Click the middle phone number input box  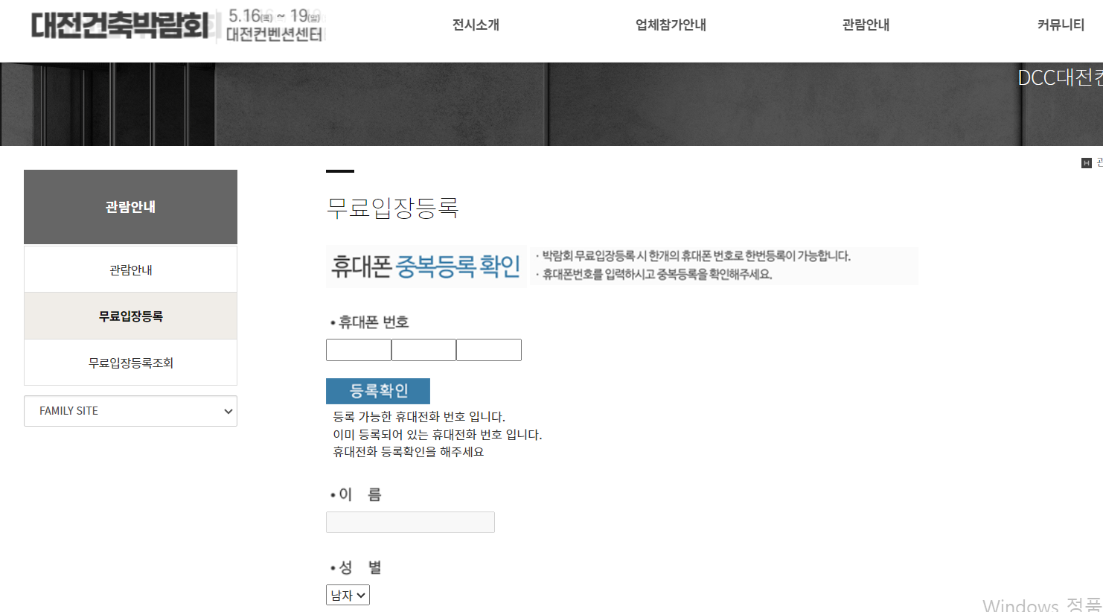(x=423, y=349)
